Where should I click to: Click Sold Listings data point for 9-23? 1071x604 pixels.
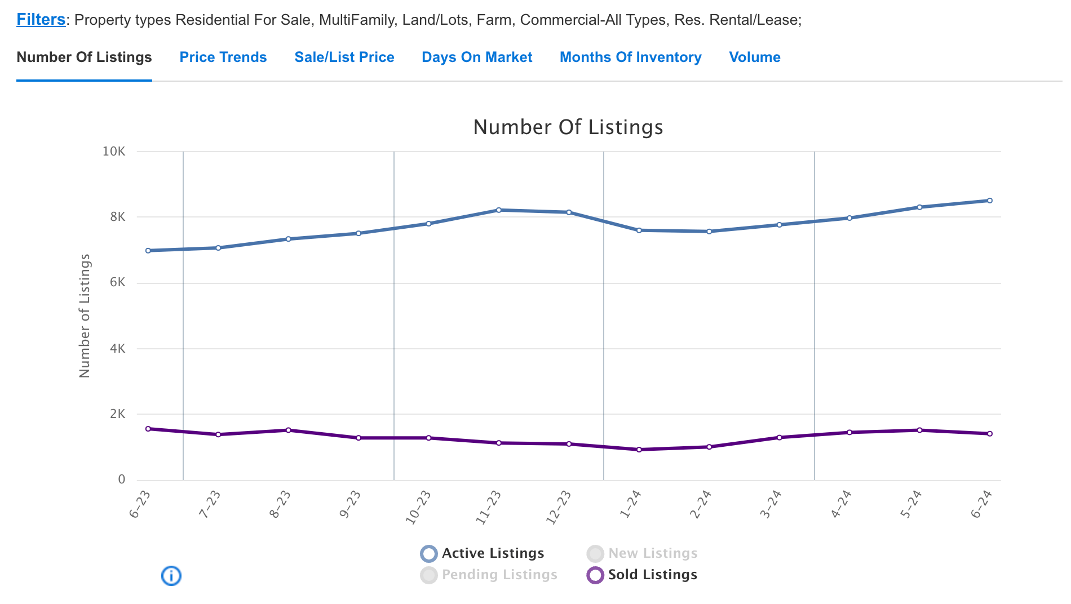[x=359, y=438]
